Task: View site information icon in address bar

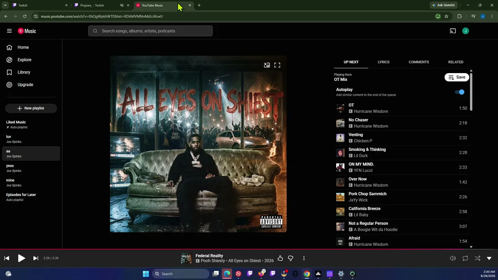Action: coord(36,16)
